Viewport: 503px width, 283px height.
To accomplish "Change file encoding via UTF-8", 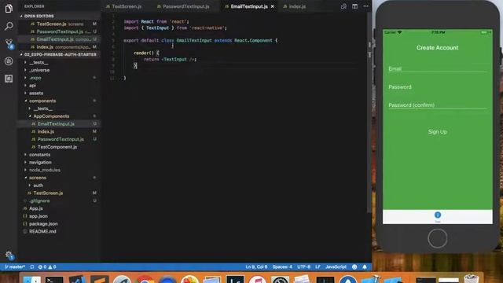I will click(303, 267).
